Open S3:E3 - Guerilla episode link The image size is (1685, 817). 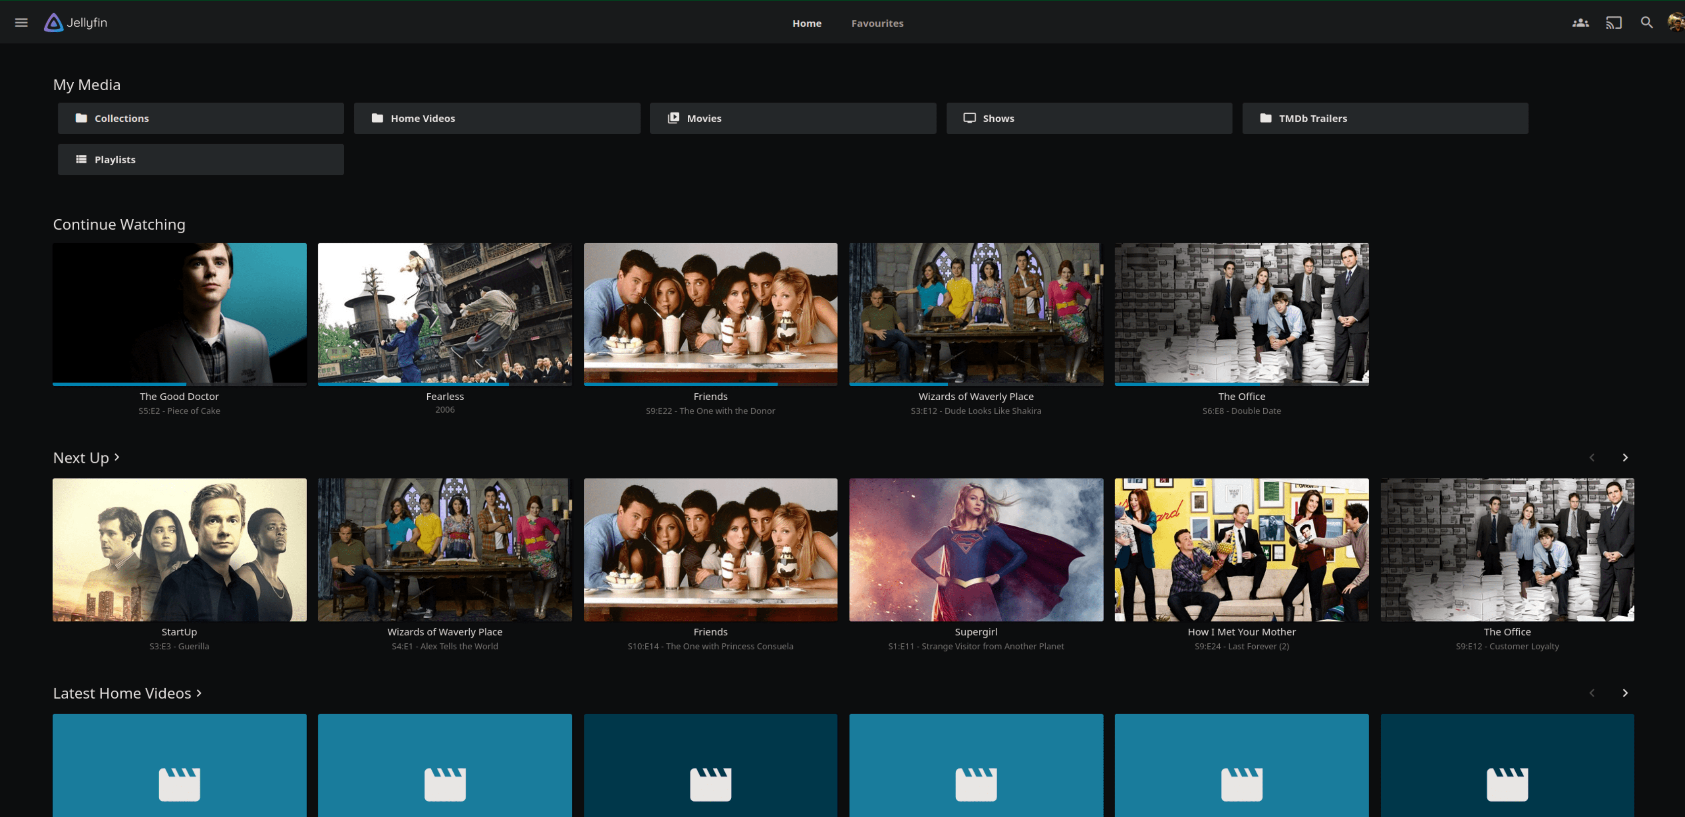[179, 646]
